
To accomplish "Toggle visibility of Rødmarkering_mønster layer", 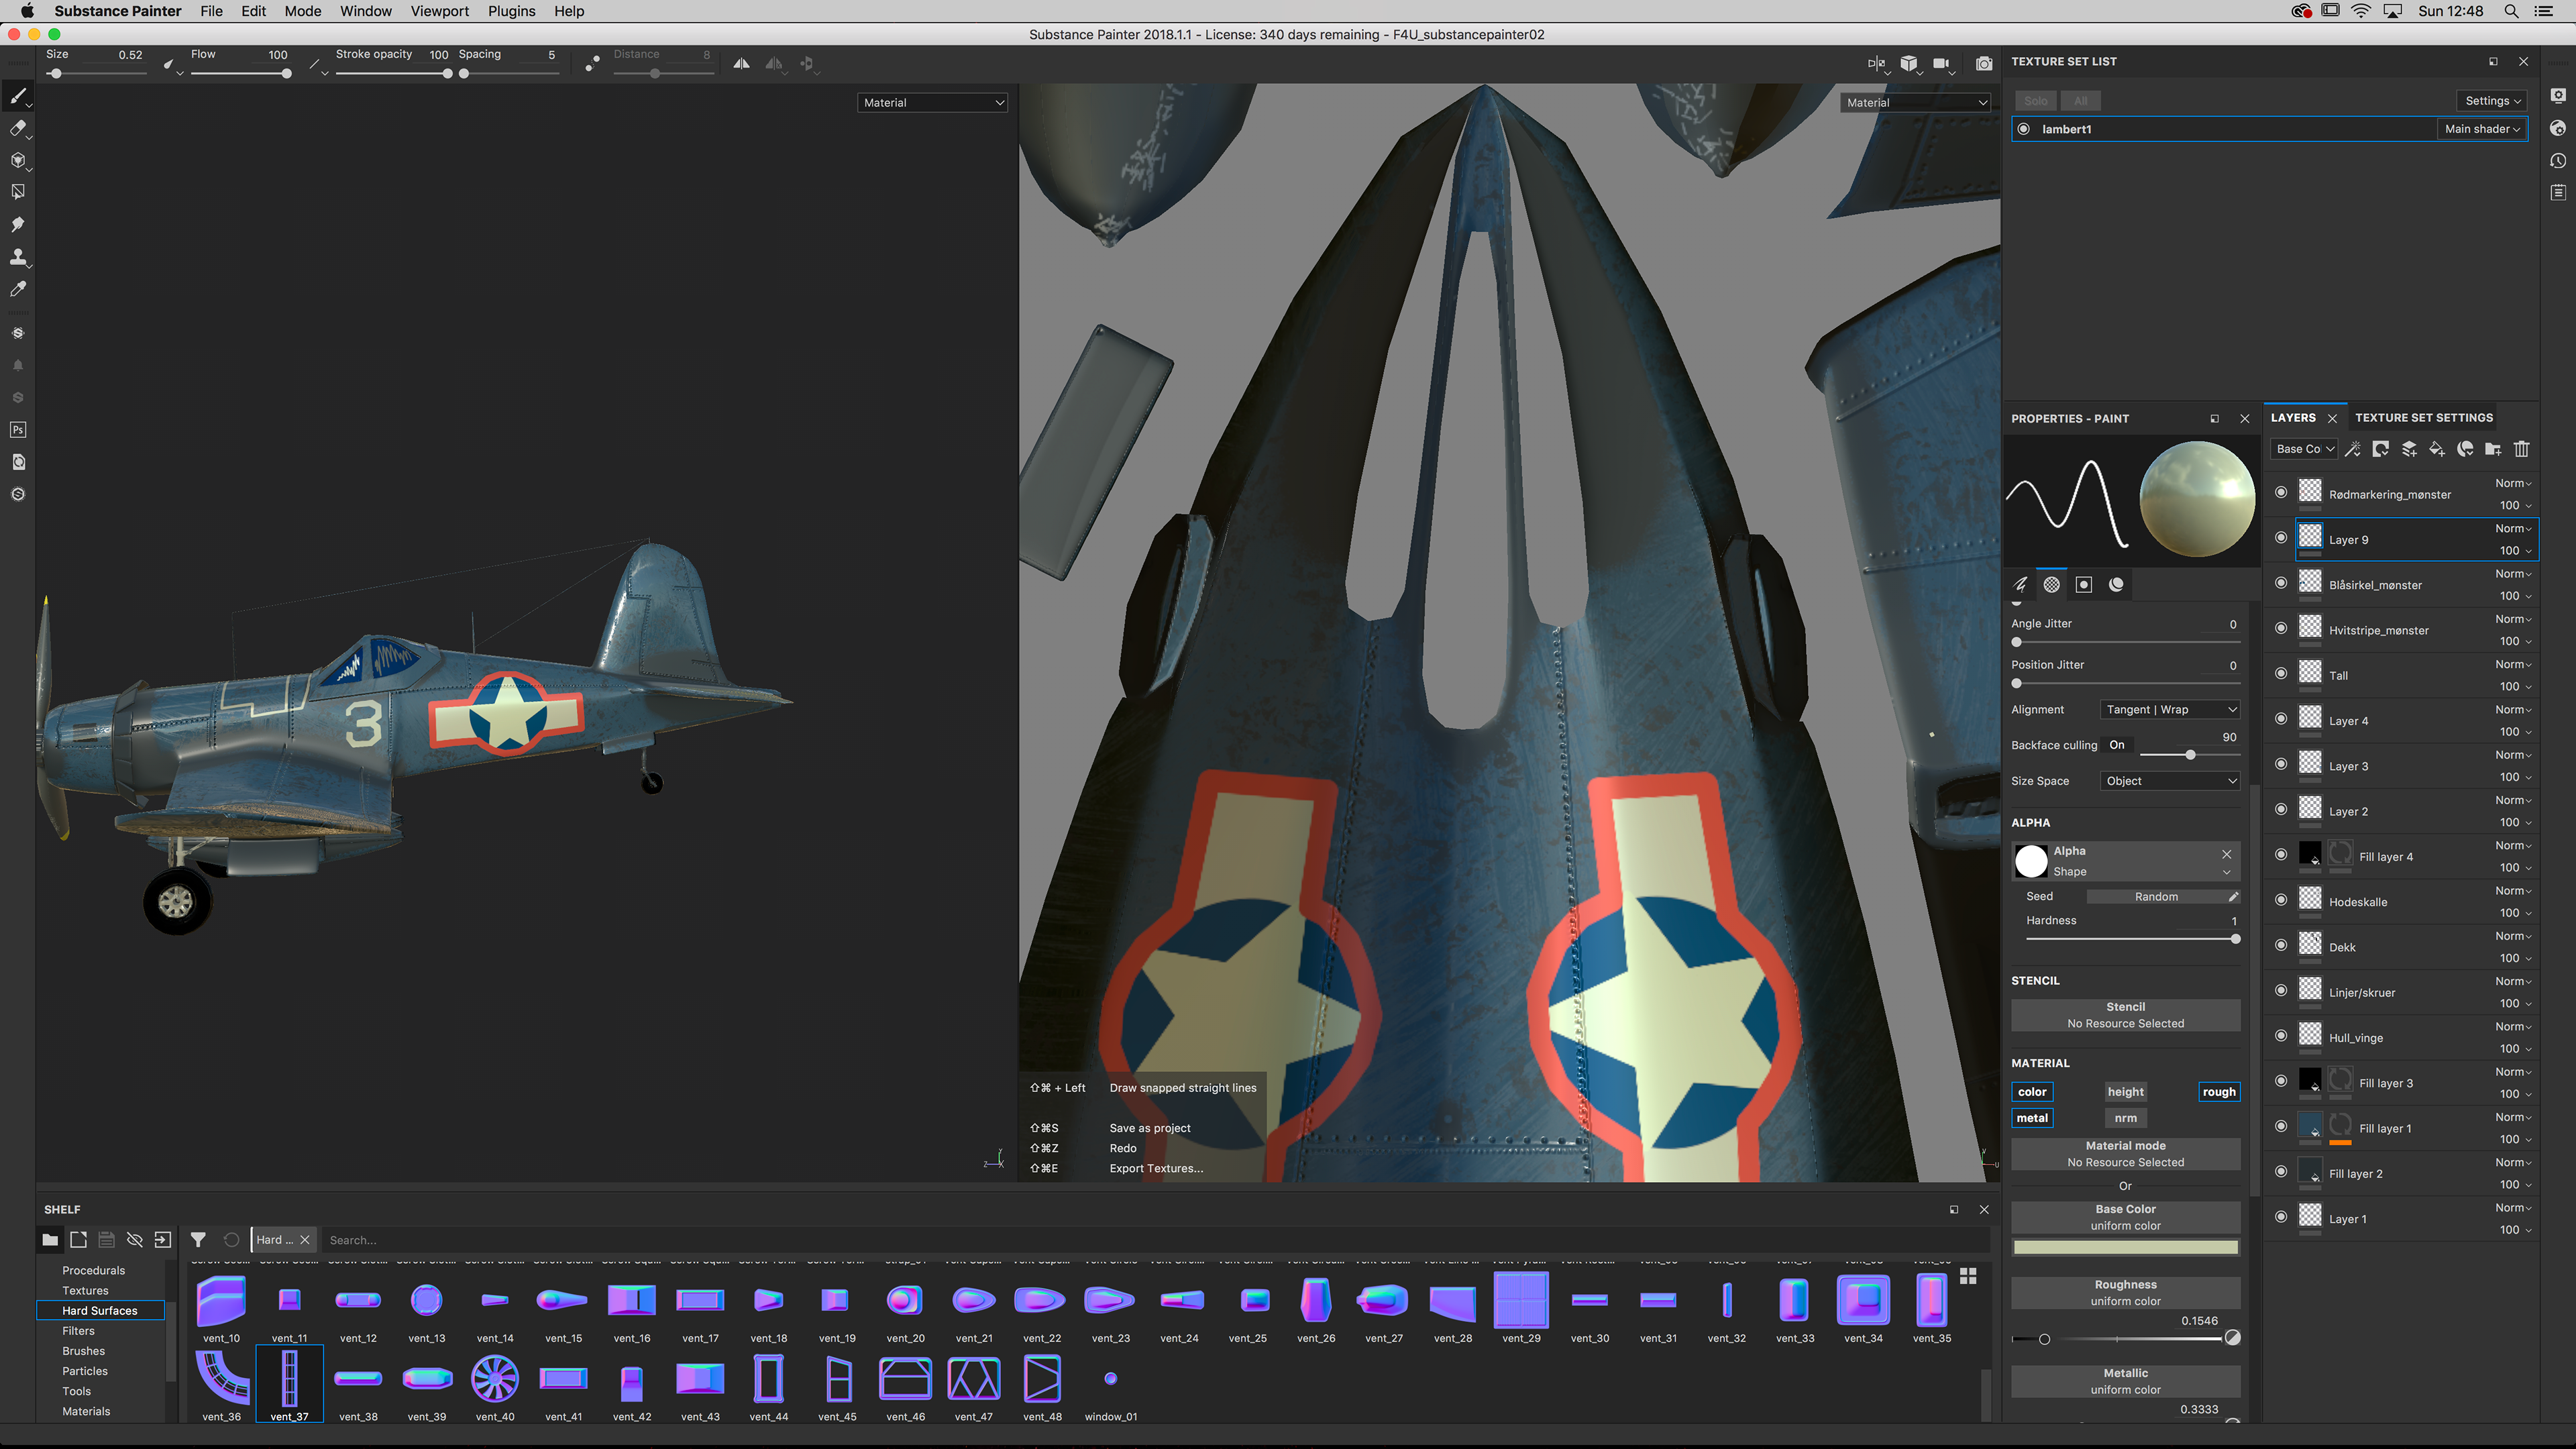I will [2281, 492].
